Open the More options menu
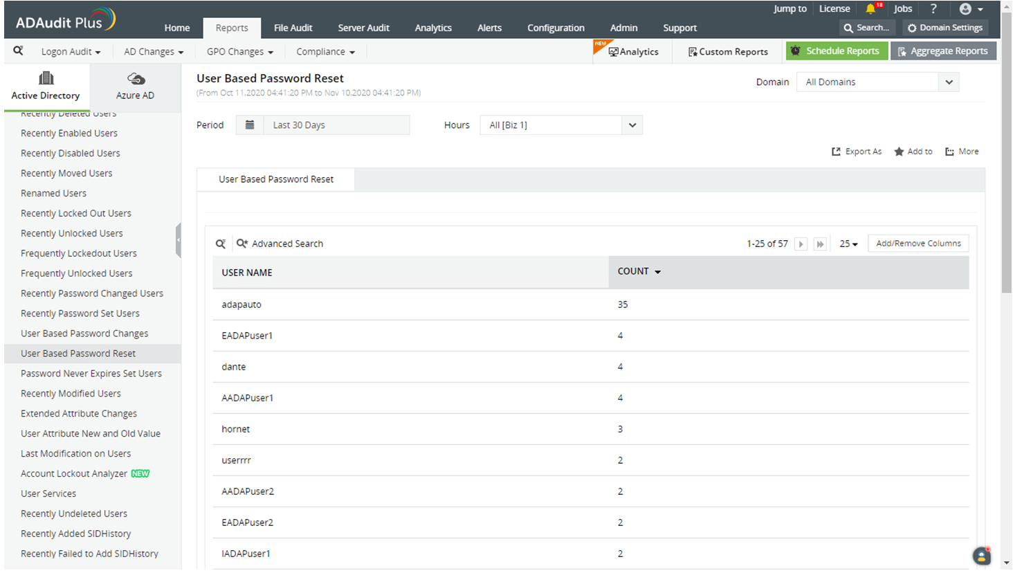 click(962, 152)
